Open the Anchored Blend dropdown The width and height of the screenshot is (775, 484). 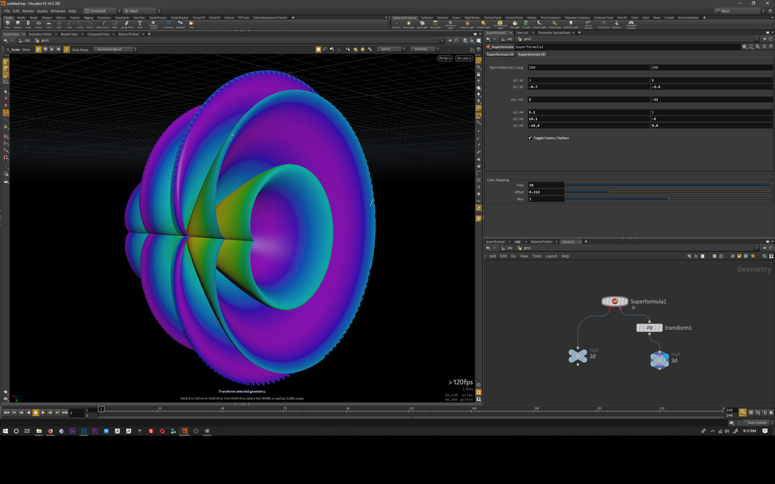[116, 49]
